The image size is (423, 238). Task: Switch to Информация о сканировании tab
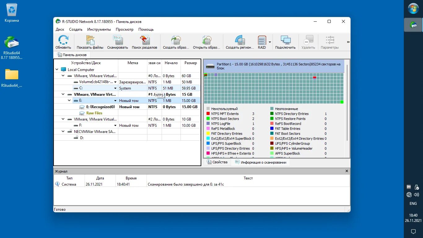(260, 162)
